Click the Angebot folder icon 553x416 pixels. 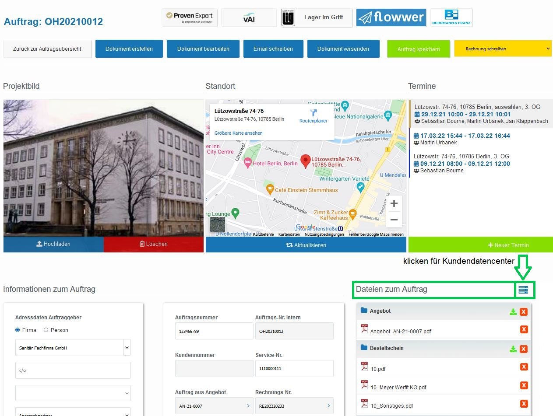tap(364, 311)
